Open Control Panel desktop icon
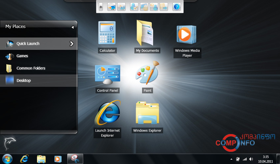 click(107, 74)
